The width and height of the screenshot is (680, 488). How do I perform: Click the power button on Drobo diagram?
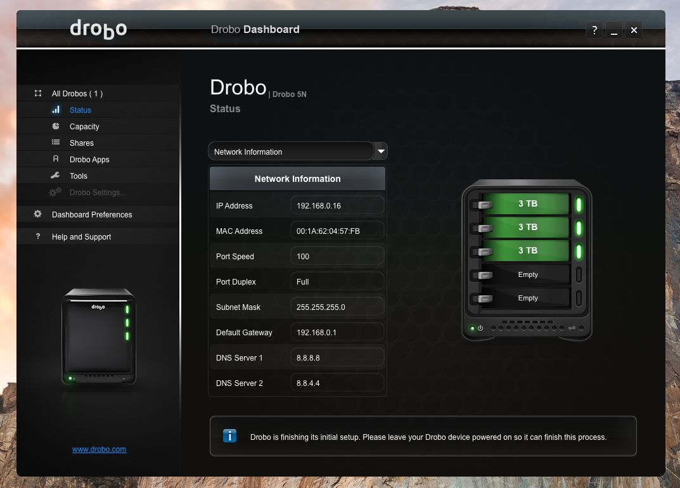(x=480, y=328)
